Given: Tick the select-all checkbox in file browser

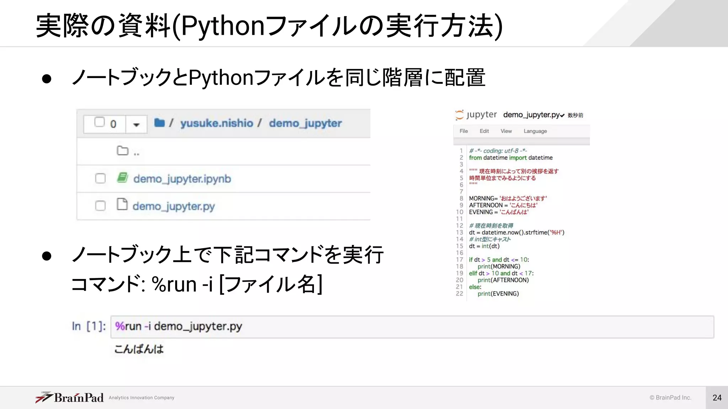Looking at the screenshot, I should (x=100, y=122).
